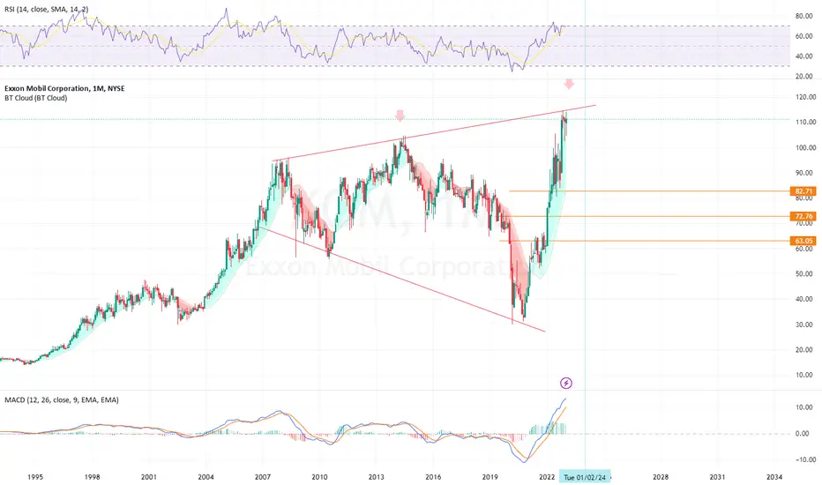Click the pink down arrow above 2022 peak
Screen dimensions: 822x485
pyautogui.click(x=570, y=84)
